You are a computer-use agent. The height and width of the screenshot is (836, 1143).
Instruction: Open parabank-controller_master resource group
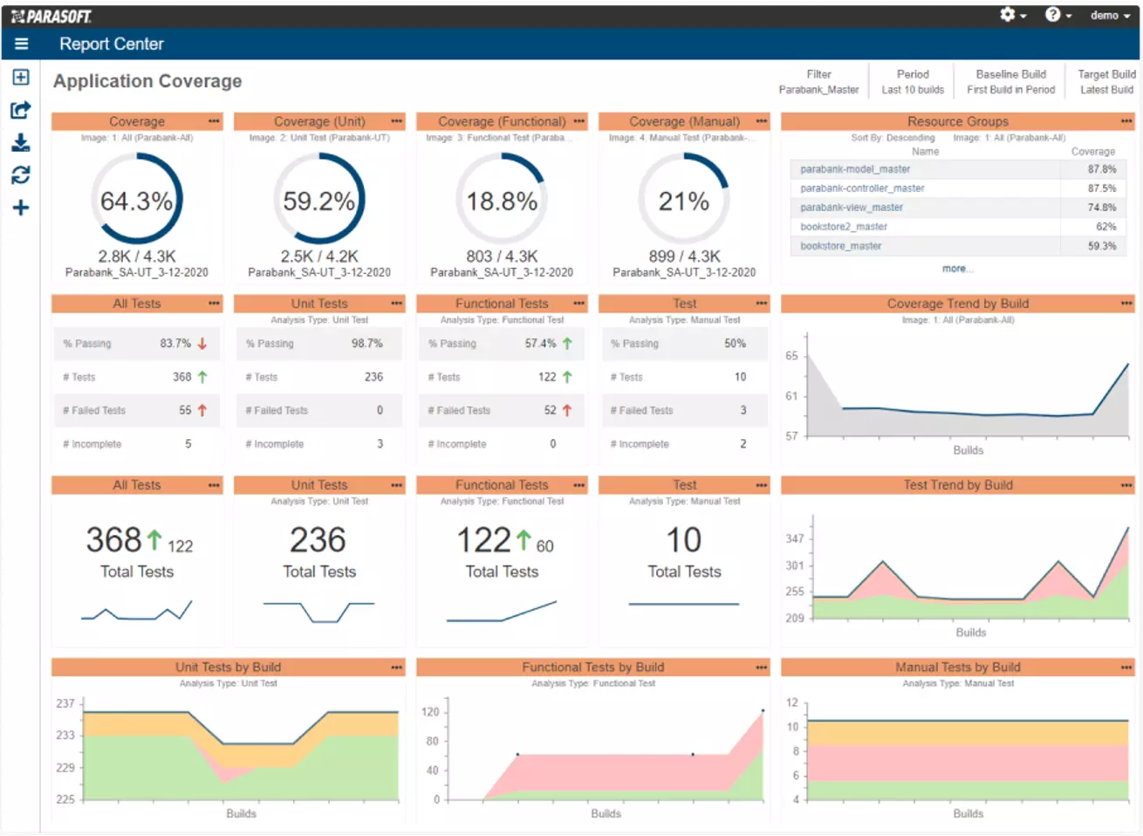[x=862, y=188]
